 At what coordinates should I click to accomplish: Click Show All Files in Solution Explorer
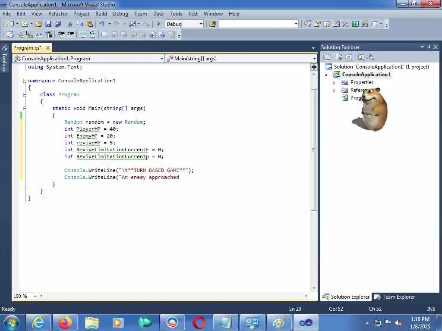pyautogui.click(x=339, y=57)
